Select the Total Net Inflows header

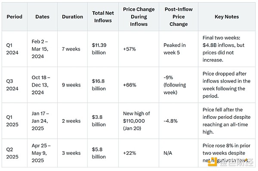coord(103,17)
